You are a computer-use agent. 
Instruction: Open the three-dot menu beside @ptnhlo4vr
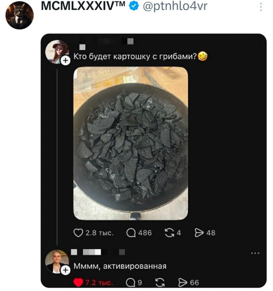tap(261, 7)
